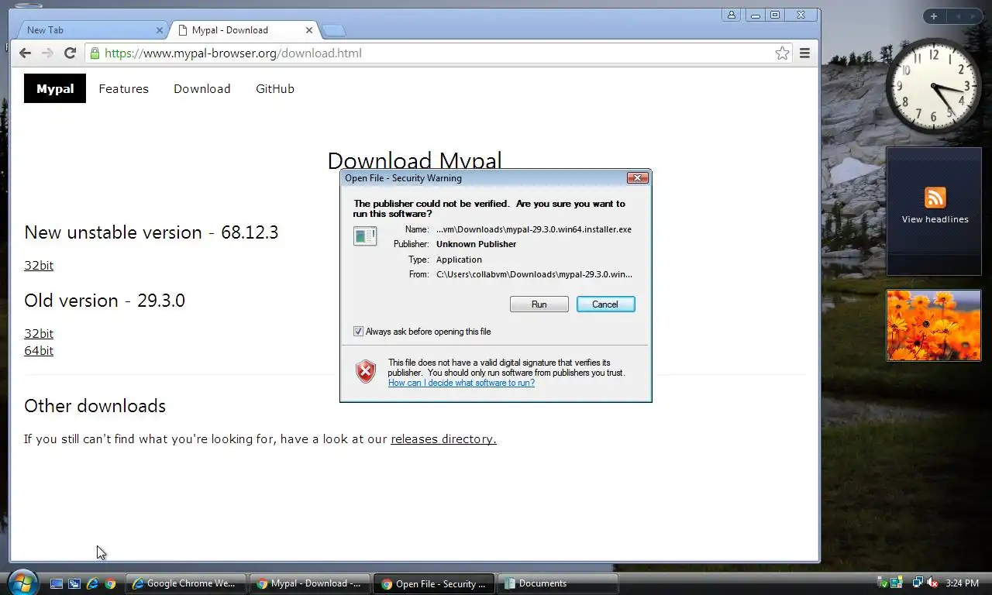
Task: Open the releases directory link
Action: point(443,439)
